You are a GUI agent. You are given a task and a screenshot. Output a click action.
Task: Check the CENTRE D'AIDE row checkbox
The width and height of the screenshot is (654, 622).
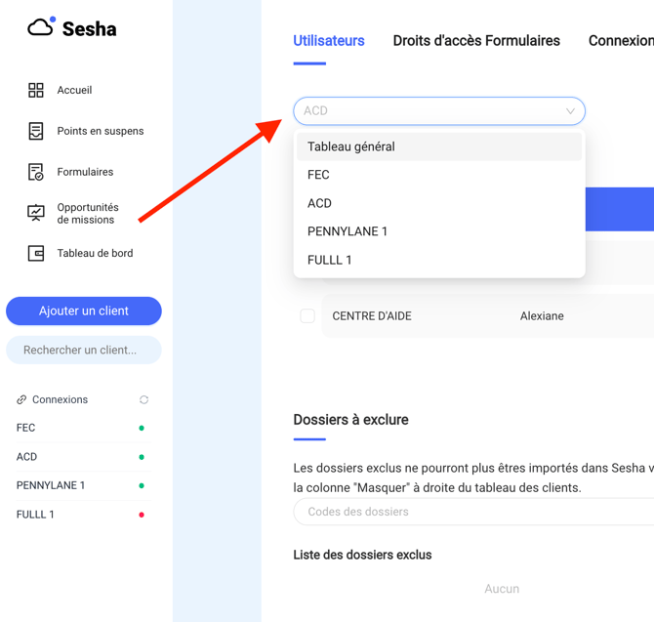[x=307, y=315]
